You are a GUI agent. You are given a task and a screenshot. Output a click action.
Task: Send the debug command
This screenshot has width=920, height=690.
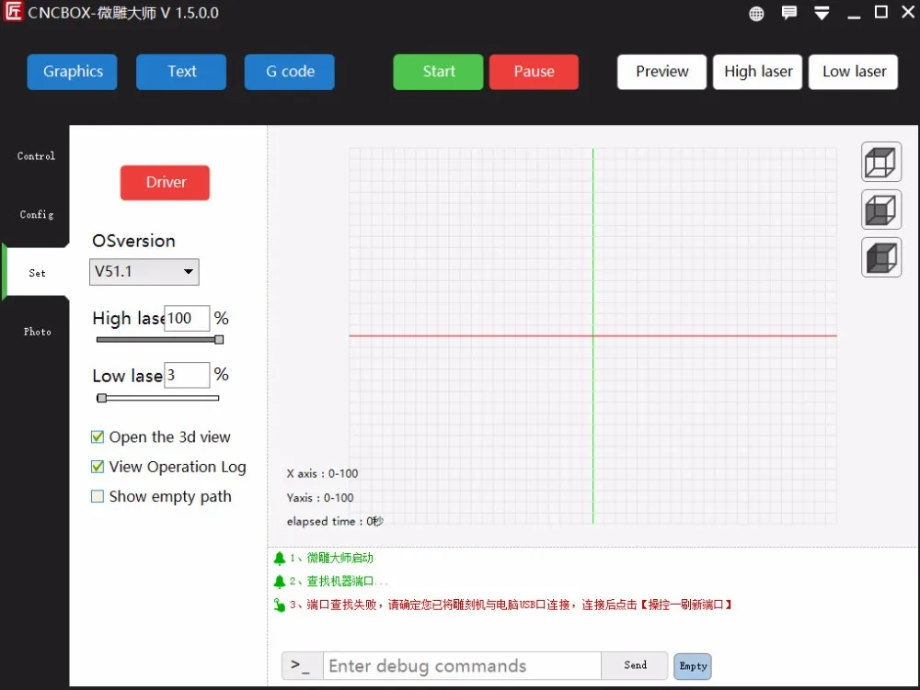tap(635, 665)
